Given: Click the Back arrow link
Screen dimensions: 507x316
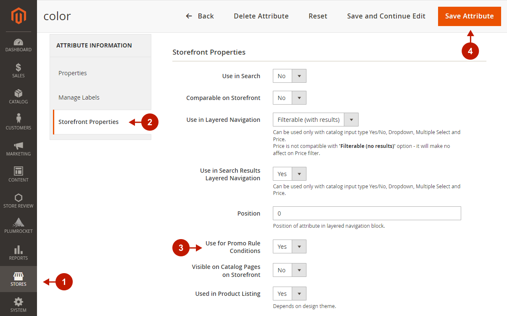Looking at the screenshot, I should point(200,16).
